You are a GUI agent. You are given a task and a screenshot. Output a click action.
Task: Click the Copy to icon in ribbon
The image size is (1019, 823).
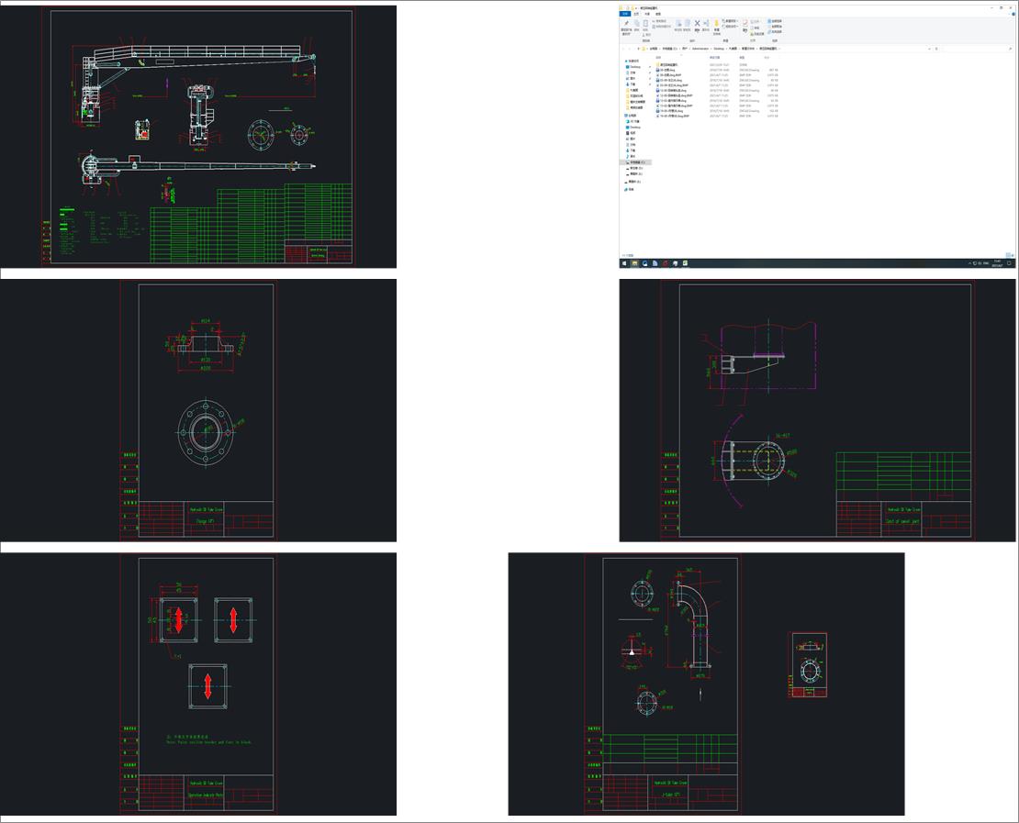(x=688, y=23)
